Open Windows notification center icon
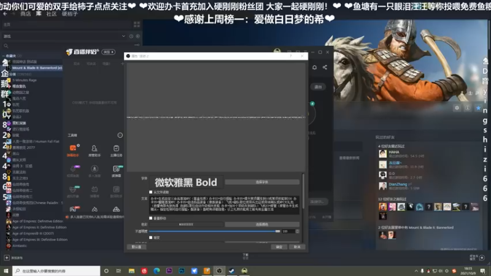The width and height of the screenshot is (491, 276). tap(484, 270)
